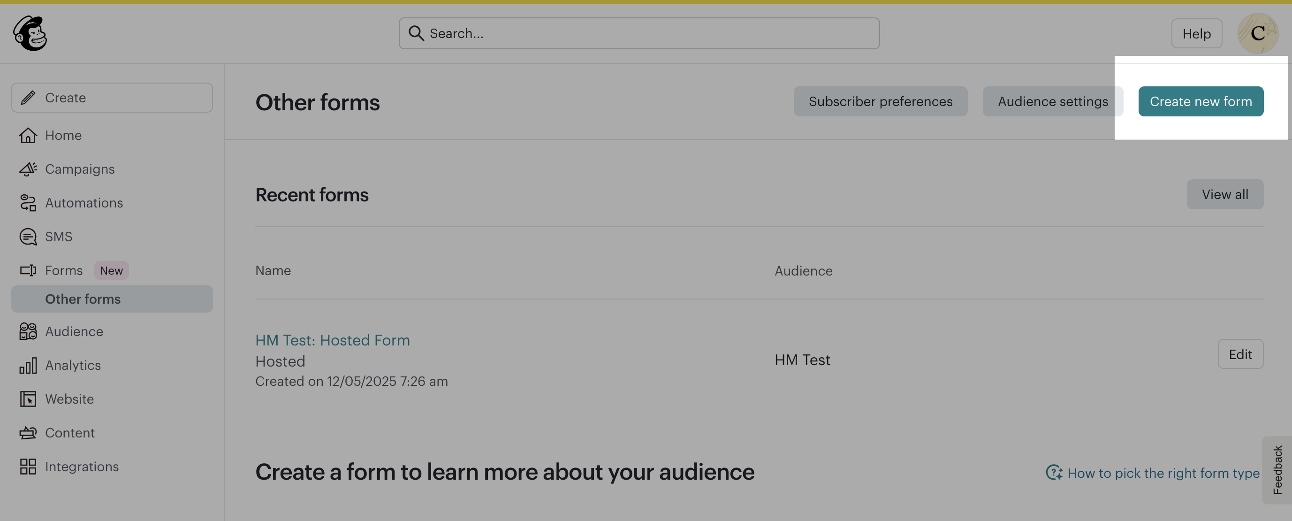
Task: Open the Create pencil button
Action: click(112, 98)
